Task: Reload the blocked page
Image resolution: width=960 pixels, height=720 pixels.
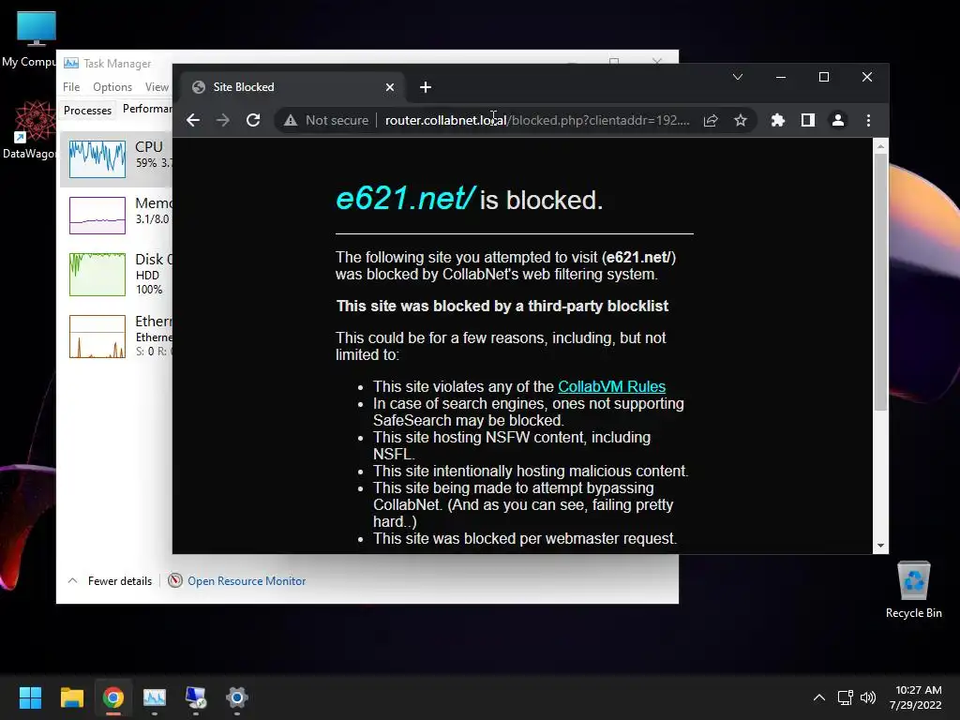Action: [253, 120]
